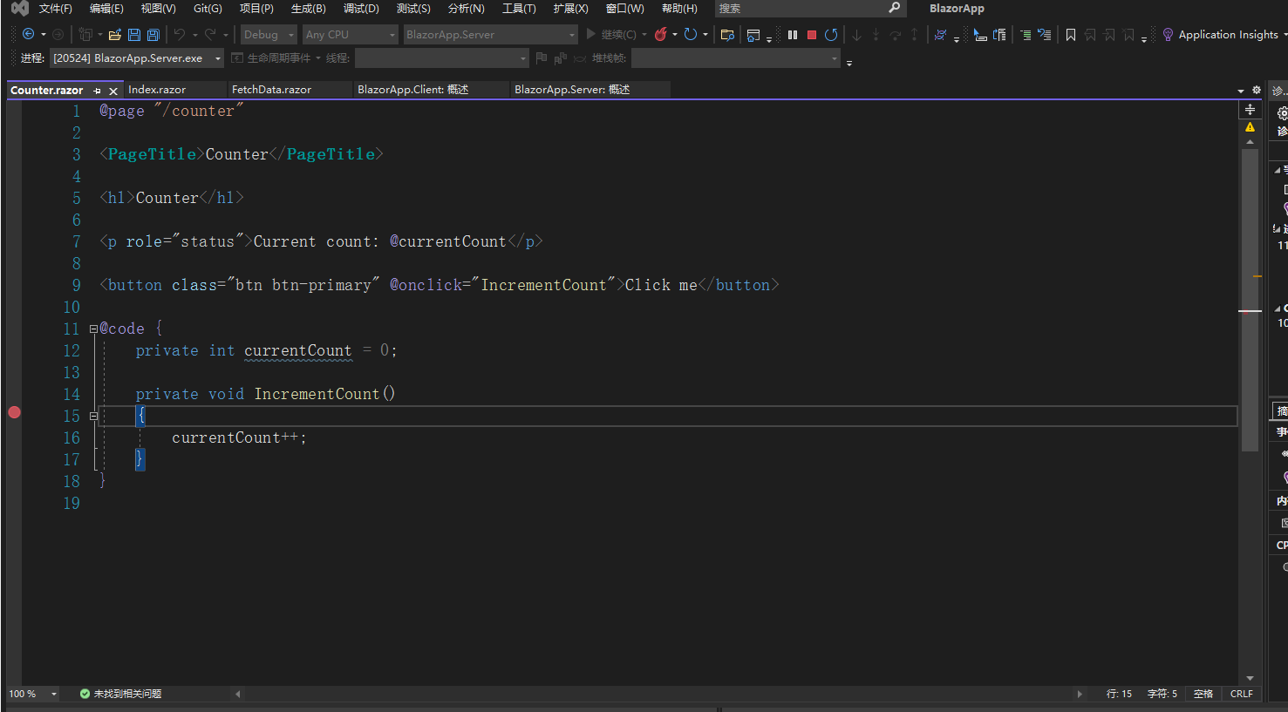Image resolution: width=1288 pixels, height=712 pixels.
Task: Click the 搜索 search box at the top
Action: tap(802, 8)
